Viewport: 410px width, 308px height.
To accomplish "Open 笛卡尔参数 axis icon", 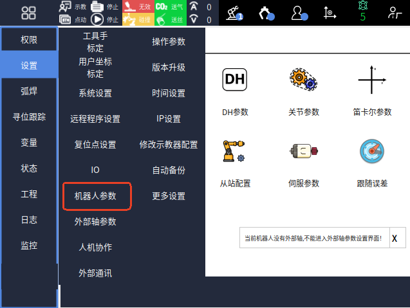I will [371, 80].
